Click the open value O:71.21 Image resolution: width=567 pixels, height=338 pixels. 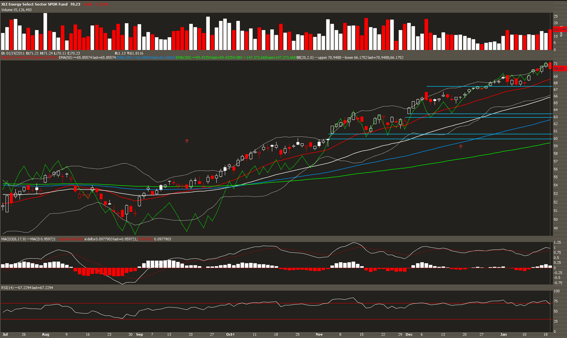(32, 53)
